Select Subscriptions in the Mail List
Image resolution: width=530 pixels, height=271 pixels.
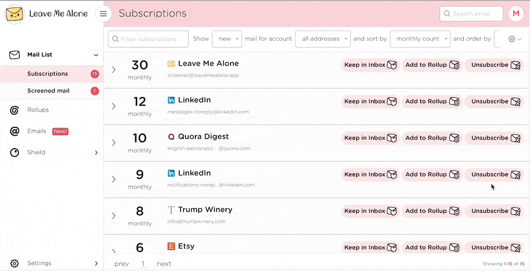tap(48, 74)
